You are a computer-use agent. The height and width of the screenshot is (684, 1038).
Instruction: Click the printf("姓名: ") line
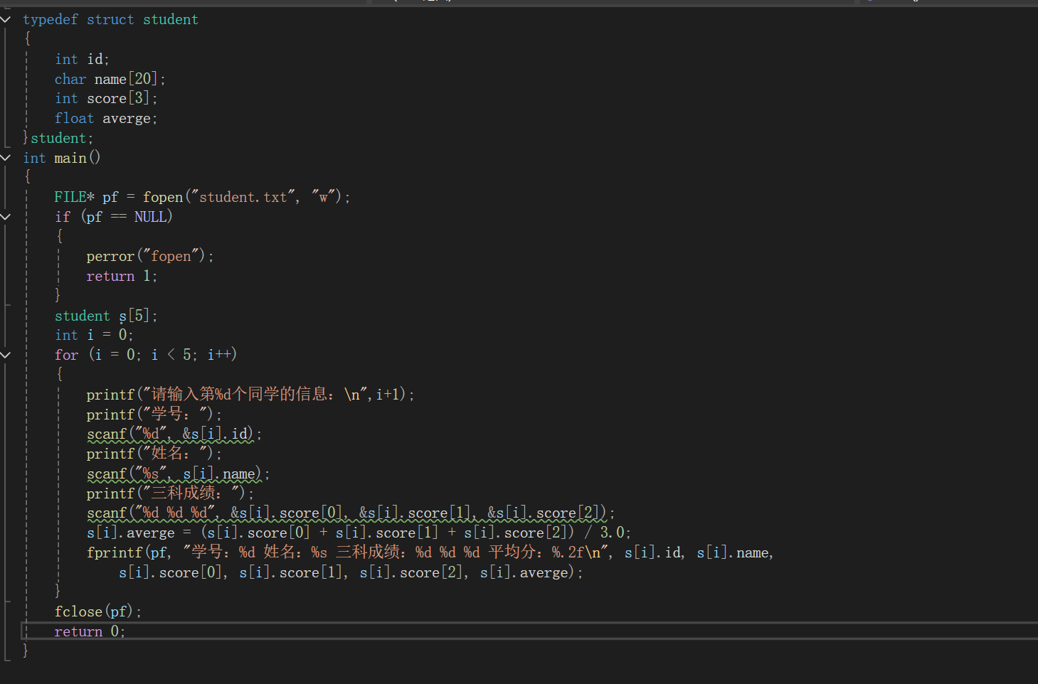(154, 454)
